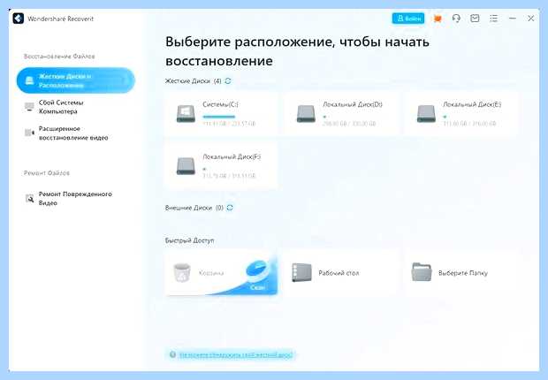Viewport: 548px width, 380px height.
Task: Refresh the Жесткие Диски list
Action: point(228,81)
